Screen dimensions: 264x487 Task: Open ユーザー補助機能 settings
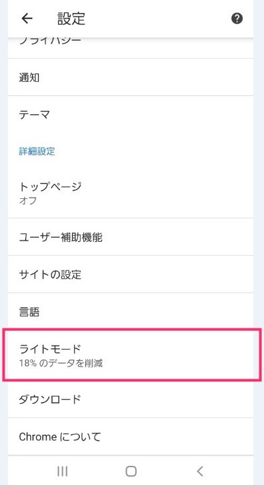pos(131,237)
